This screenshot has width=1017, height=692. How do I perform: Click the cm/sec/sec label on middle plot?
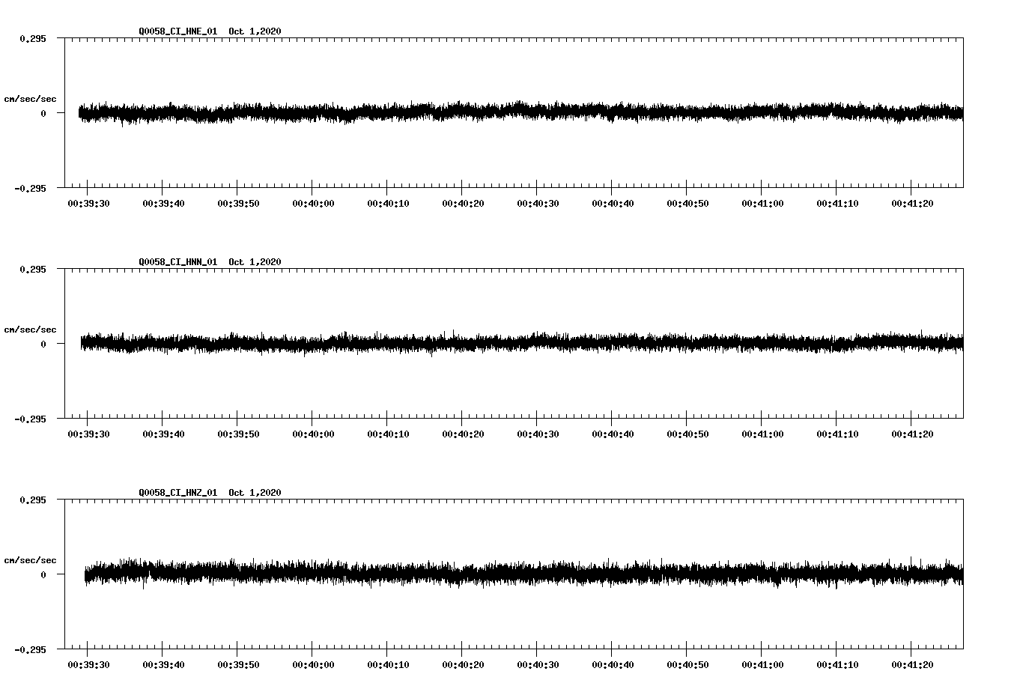coord(31,329)
